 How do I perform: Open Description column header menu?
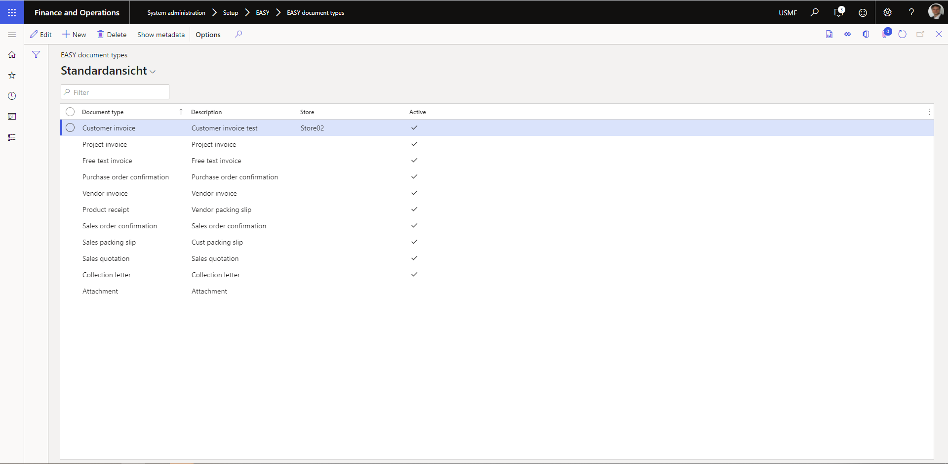tap(206, 112)
